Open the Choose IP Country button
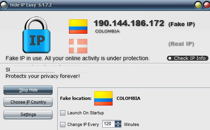The width and height of the screenshot is (210, 130). (x=28, y=102)
